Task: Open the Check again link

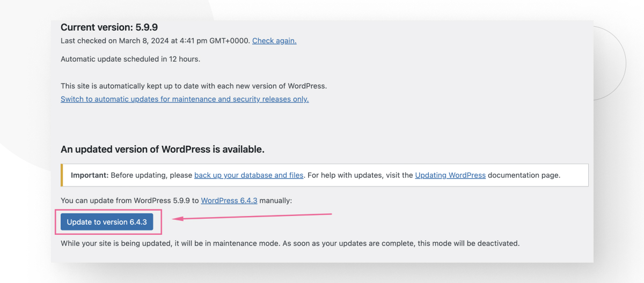Action: (x=274, y=40)
